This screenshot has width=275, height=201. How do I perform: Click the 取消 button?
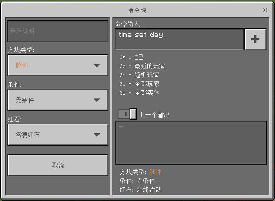click(58, 165)
